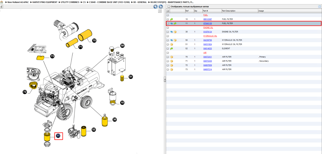Viewport: 322px width, 154px height.
Task: Go to the catalog home icon
Action: point(2,2)
